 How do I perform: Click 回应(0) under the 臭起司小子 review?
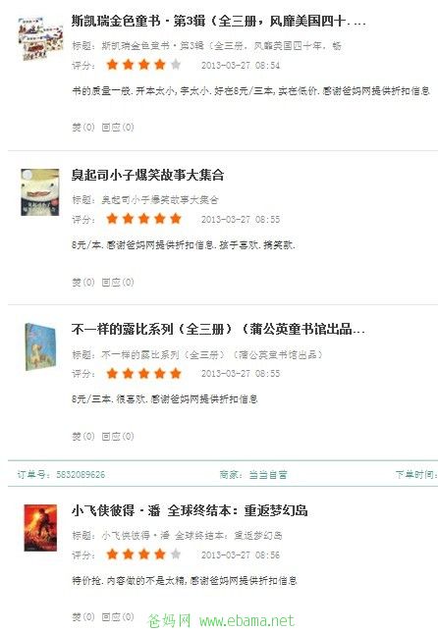118,283
